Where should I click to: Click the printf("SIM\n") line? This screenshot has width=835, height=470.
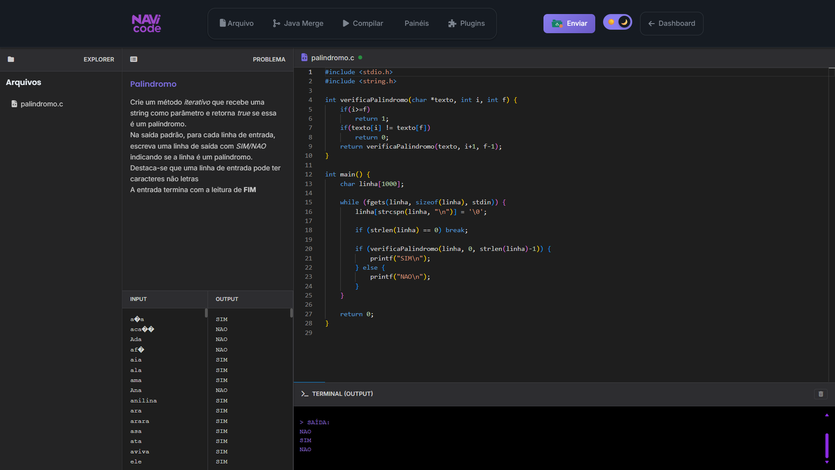[x=400, y=258]
